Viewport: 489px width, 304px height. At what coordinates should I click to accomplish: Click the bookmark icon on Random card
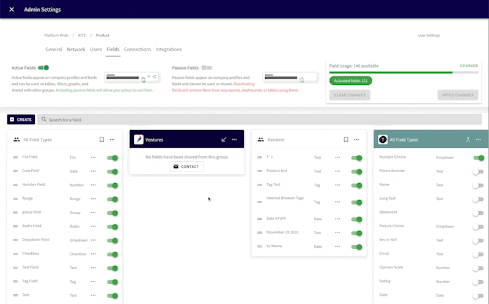point(346,139)
